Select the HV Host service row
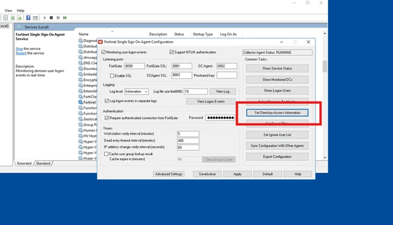The image size is (393, 225). tap(88, 136)
